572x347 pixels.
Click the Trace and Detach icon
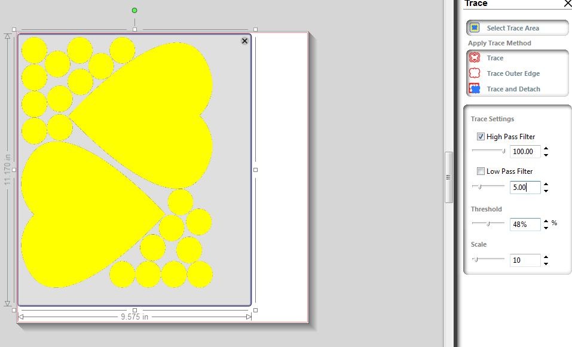click(x=474, y=88)
